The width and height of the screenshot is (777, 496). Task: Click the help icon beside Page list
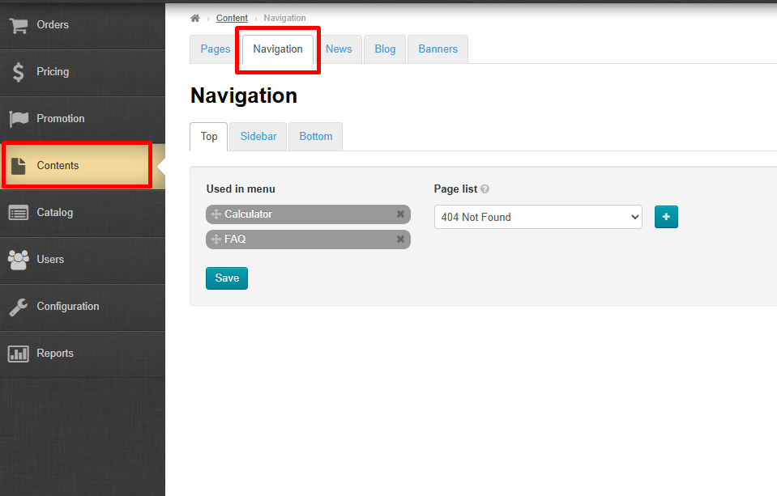[x=485, y=189]
